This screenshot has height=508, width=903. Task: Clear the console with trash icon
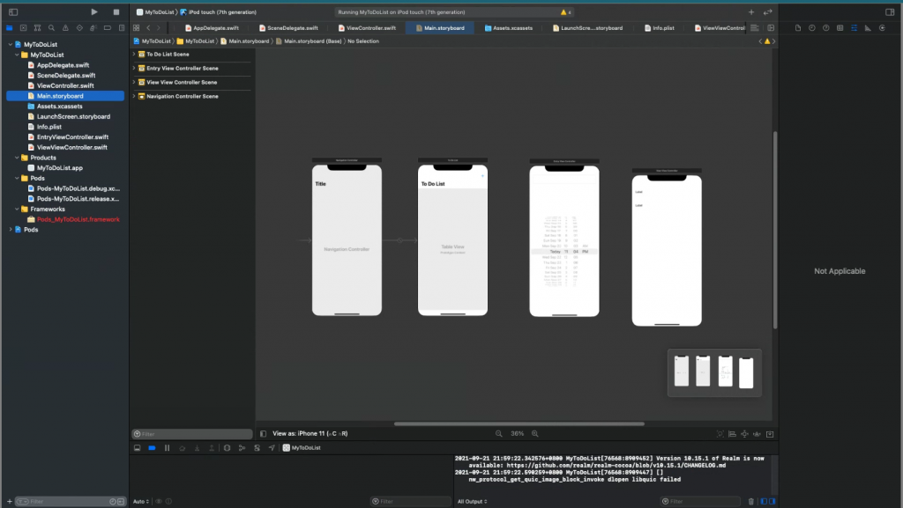tap(751, 501)
